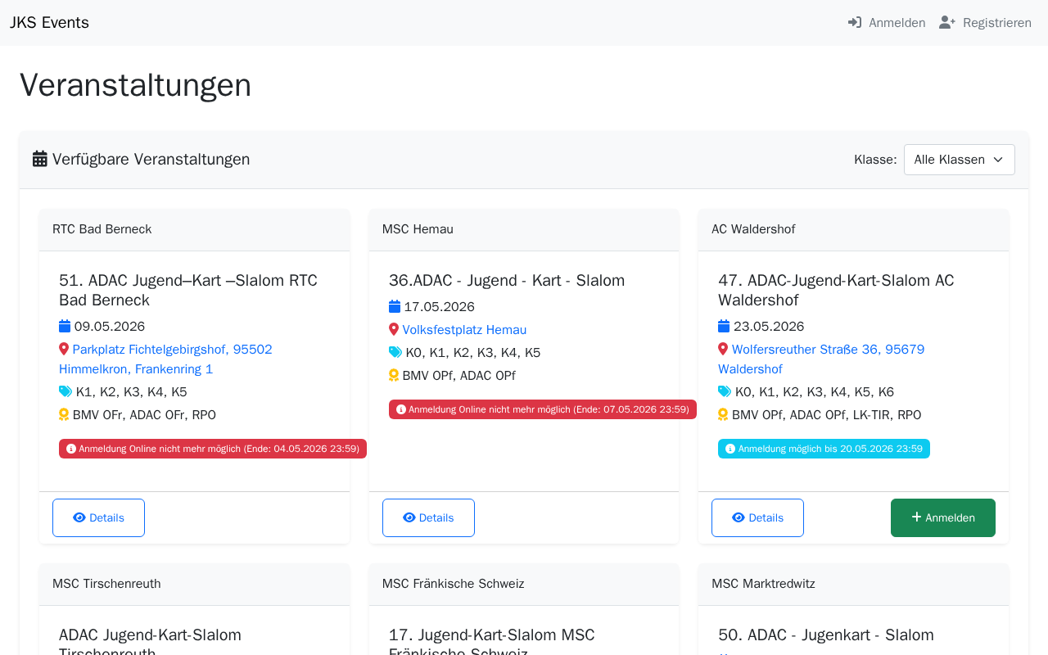Click info icon in the 20.05.2026 registration badge
The height and width of the screenshot is (655, 1048).
730,449
